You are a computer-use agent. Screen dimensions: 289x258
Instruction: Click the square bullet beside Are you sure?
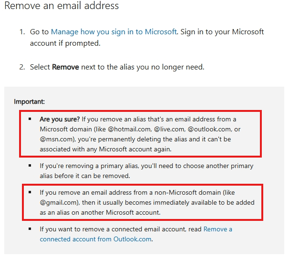point(30,119)
